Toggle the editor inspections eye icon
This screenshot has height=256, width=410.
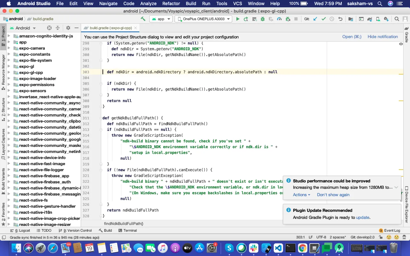tap(401, 44)
